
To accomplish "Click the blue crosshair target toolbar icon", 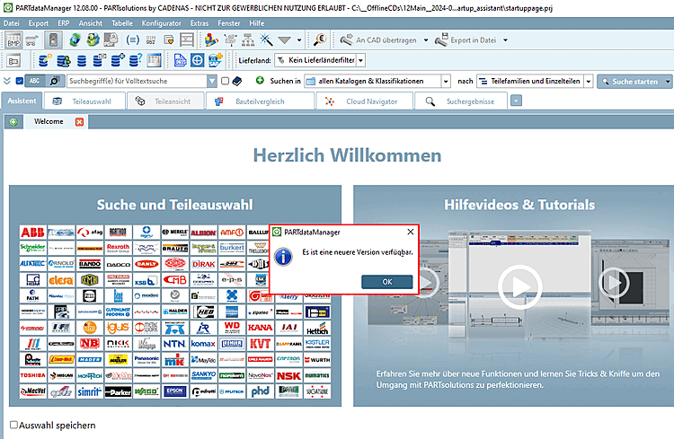I will point(198,60).
